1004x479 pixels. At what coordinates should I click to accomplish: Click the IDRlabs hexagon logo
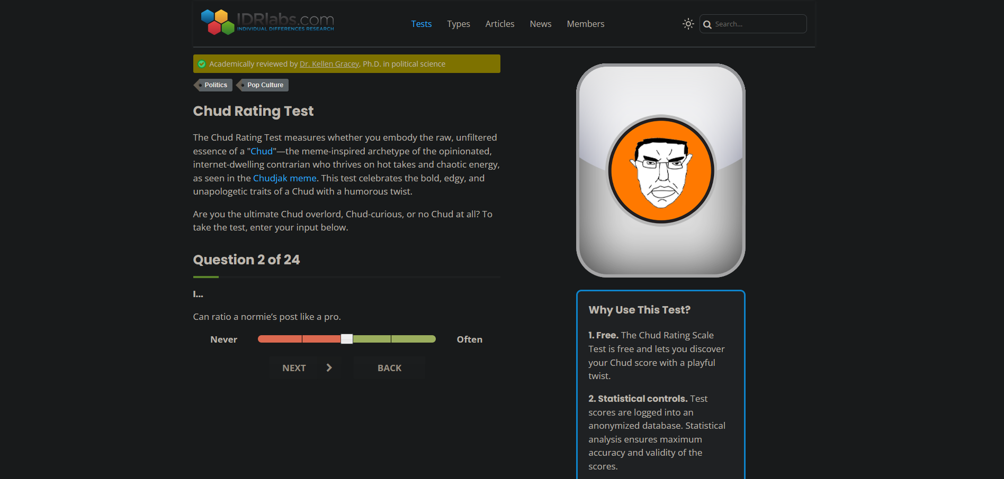218,22
